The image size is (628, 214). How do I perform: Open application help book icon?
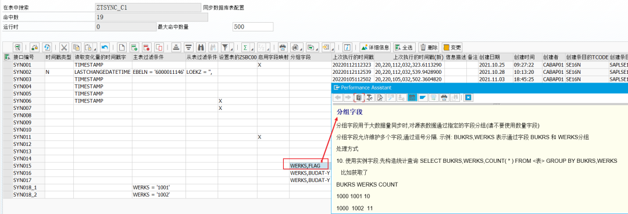coord(359,97)
